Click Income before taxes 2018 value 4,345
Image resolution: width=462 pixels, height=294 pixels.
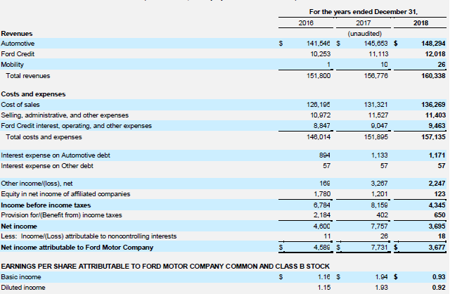(437, 205)
